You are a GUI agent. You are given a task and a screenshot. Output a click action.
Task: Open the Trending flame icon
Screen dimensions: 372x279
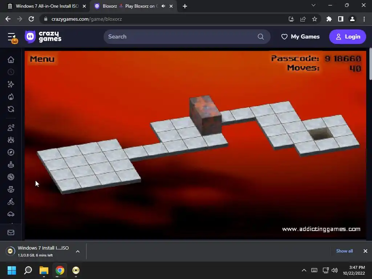[x=11, y=97]
